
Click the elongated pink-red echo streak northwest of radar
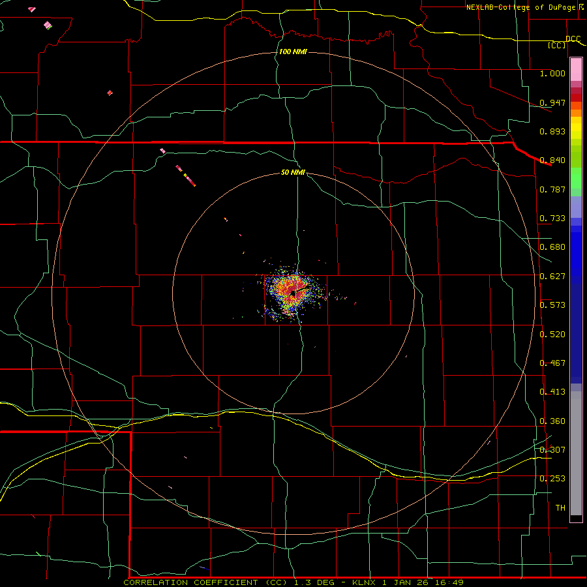tap(186, 175)
